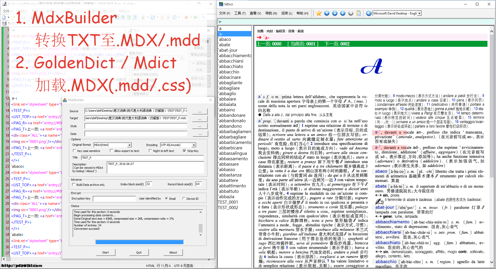Go to previous entry with up arrow
Screen dimensions: 496x269
(327, 13)
